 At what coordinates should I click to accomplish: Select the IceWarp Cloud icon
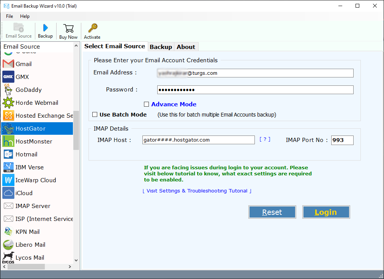(x=8, y=180)
